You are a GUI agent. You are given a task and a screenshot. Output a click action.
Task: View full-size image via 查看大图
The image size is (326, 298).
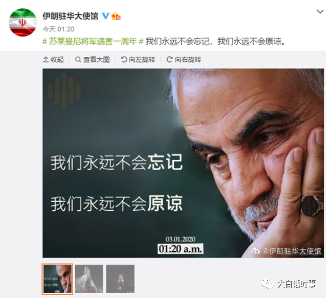[x=92, y=60]
